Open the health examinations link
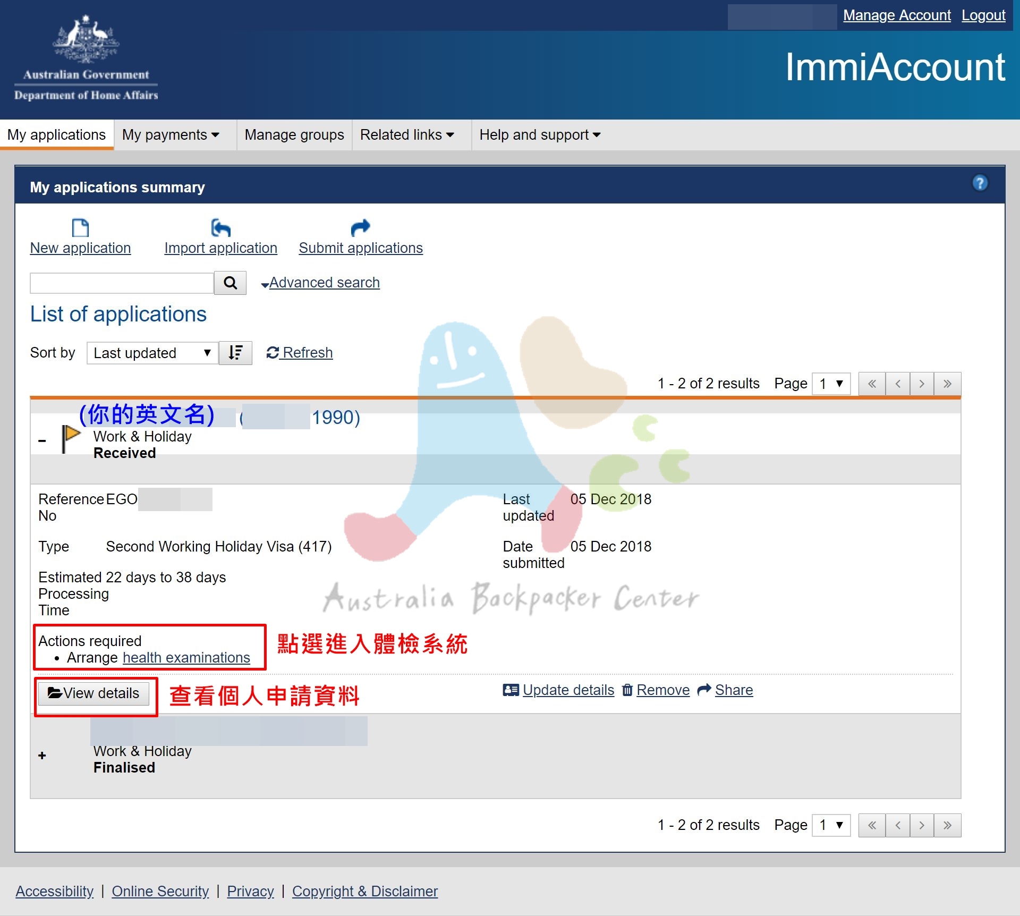The width and height of the screenshot is (1020, 916). tap(186, 658)
